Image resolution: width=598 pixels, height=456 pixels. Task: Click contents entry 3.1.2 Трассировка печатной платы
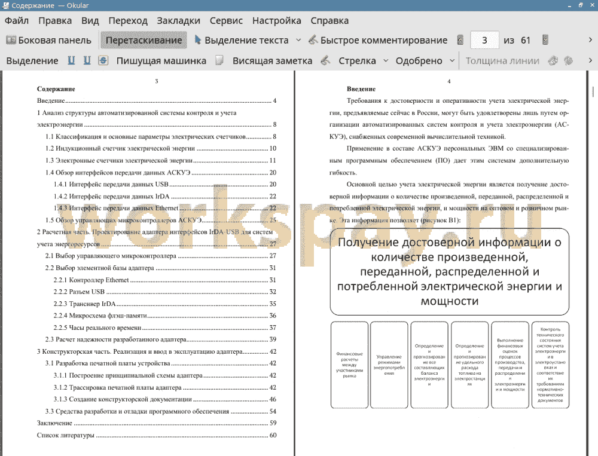165,387
